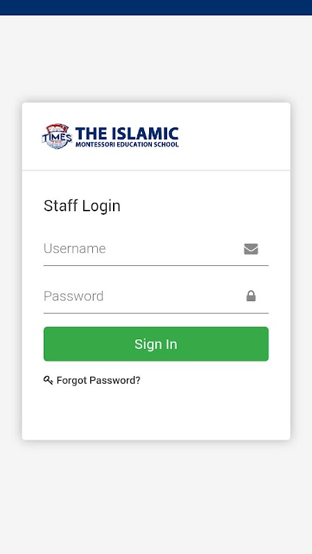312x554 pixels.
Task: Click the key icon beside Forgot Password
Action: click(x=48, y=380)
